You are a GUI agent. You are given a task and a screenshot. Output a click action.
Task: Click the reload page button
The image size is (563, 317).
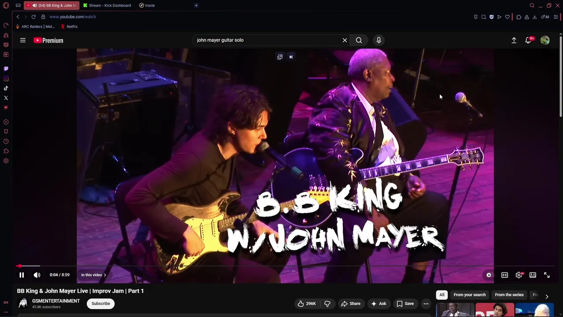(x=33, y=17)
